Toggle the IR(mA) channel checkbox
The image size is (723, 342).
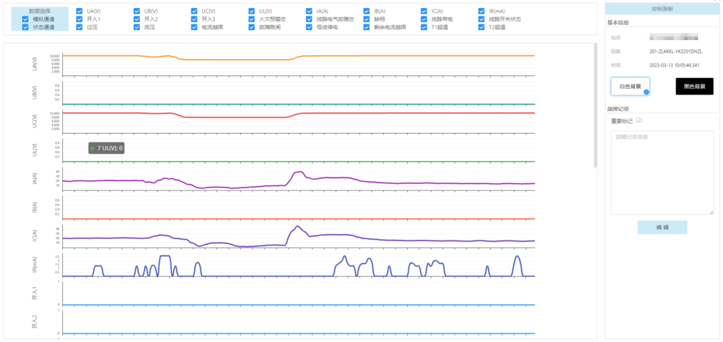(x=482, y=11)
